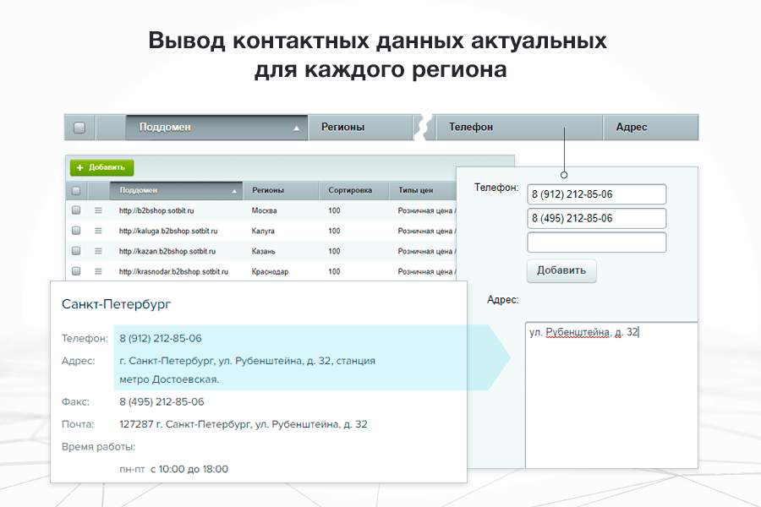
Task: Open row menu for kazan.b2bshop.sotbit.ru
Action: pyautogui.click(x=98, y=251)
